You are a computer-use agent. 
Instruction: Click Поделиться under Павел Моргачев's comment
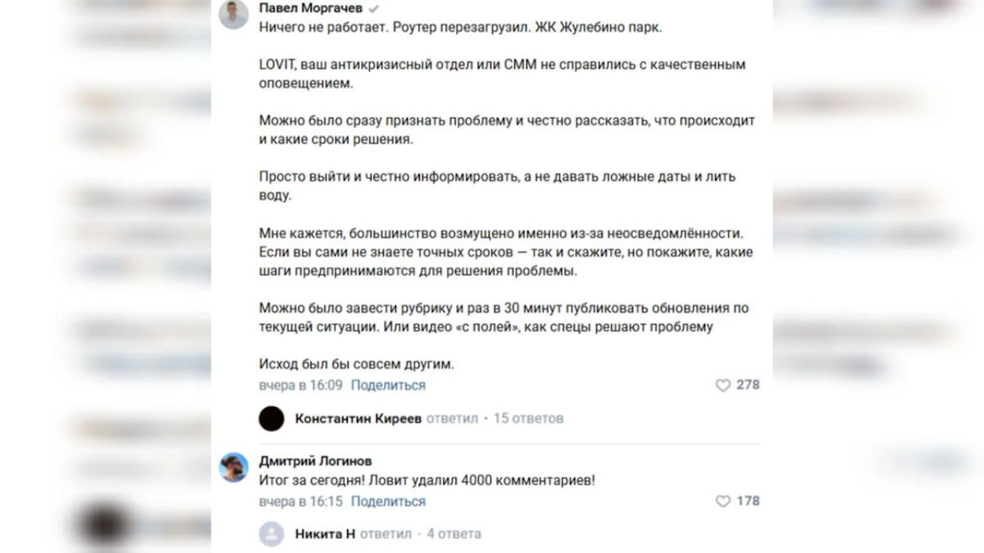point(388,385)
